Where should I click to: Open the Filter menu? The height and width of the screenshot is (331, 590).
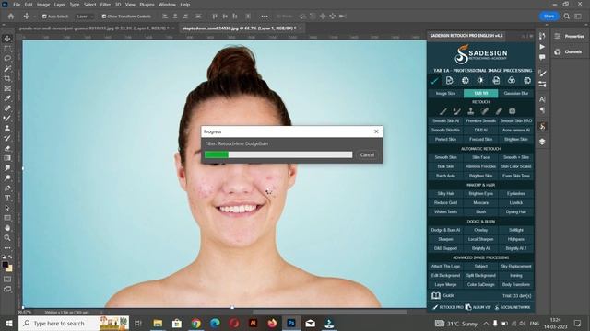(x=105, y=5)
